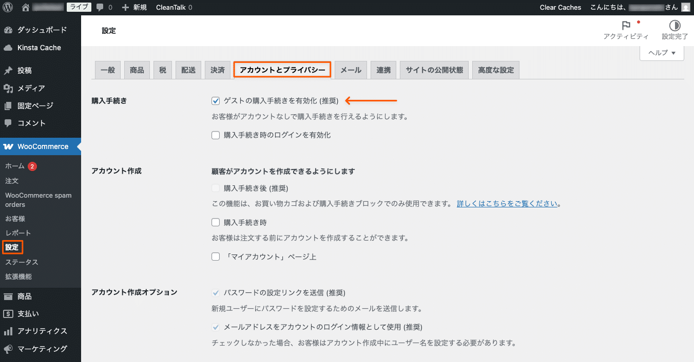Click the メディア icon in the sidebar
694x362 pixels.
point(9,88)
